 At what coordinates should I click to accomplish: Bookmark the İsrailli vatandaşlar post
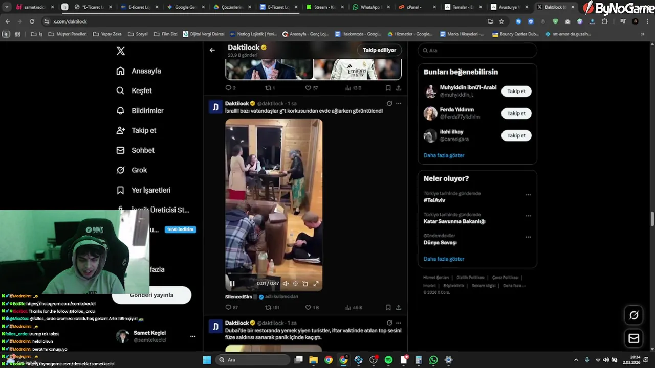[388, 308]
